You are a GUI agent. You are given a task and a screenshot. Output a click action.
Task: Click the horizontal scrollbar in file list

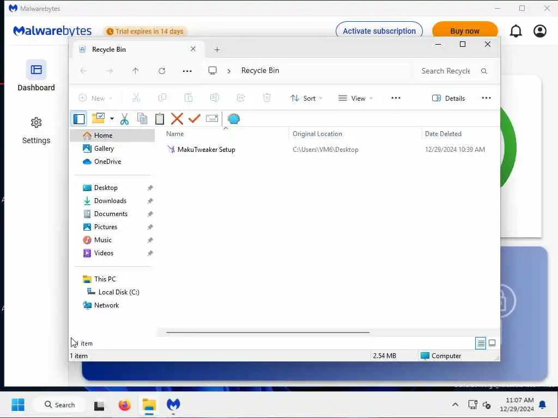click(268, 333)
